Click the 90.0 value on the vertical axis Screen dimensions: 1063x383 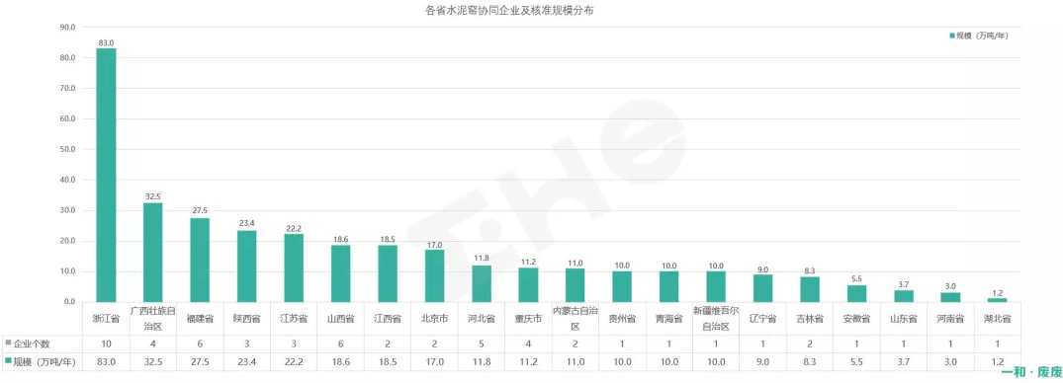67,28
